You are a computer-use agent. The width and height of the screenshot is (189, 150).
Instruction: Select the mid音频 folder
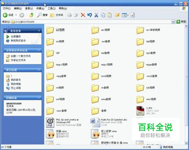(100, 53)
